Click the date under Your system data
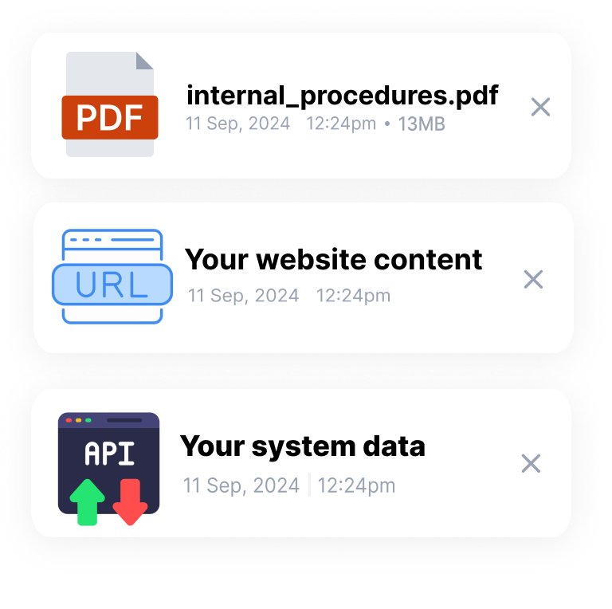Image resolution: width=612 pixels, height=609 pixels. [241, 486]
